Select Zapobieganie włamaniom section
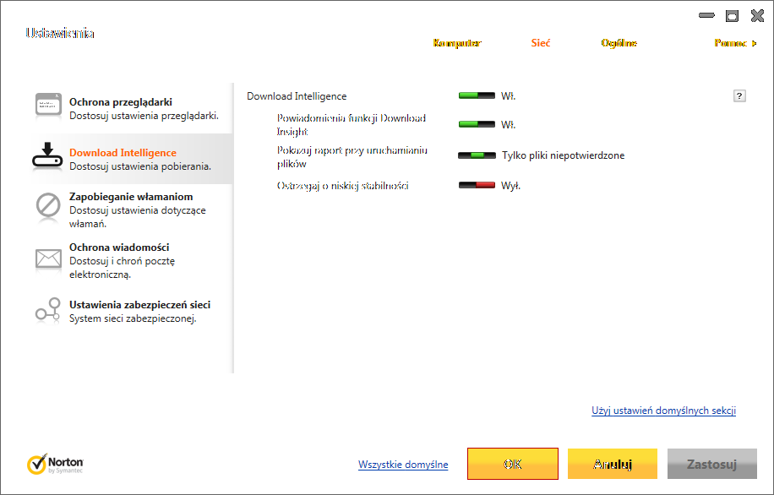 132,209
